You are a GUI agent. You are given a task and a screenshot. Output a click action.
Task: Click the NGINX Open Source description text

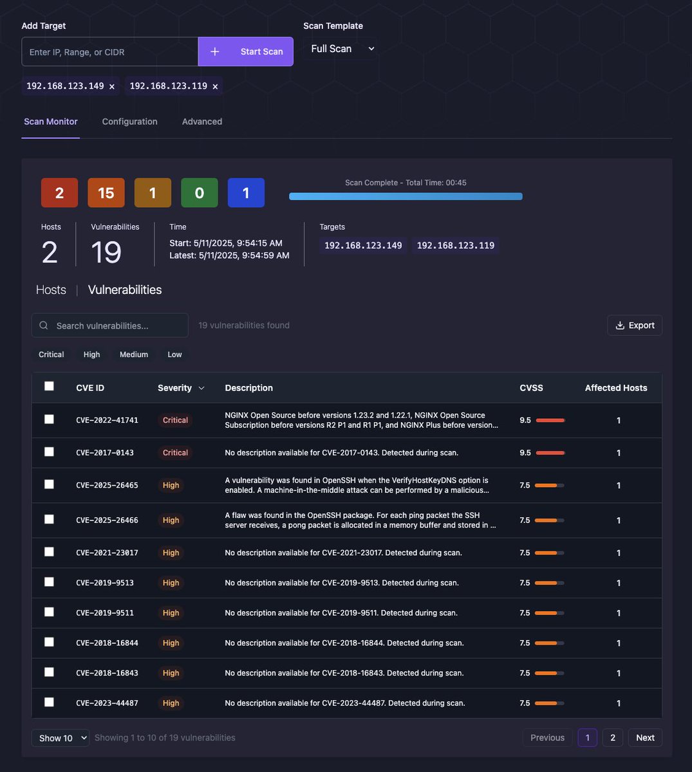pos(362,420)
